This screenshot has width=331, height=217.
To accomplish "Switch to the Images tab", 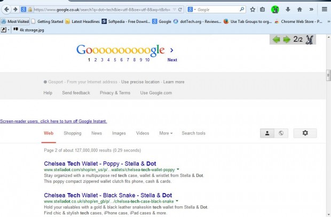I will (x=119, y=133).
